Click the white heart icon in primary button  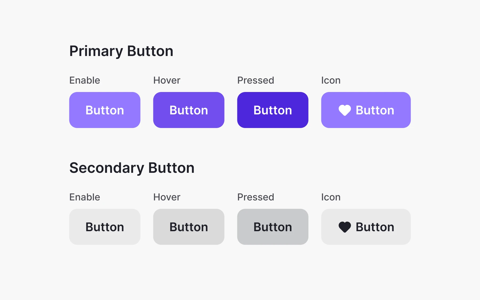point(345,110)
